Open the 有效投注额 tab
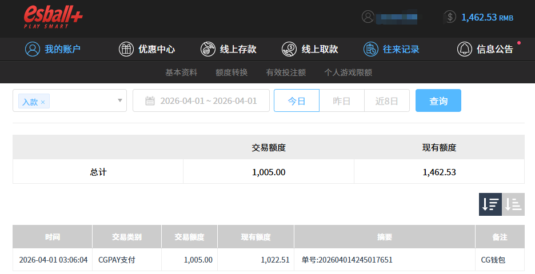 [286, 72]
